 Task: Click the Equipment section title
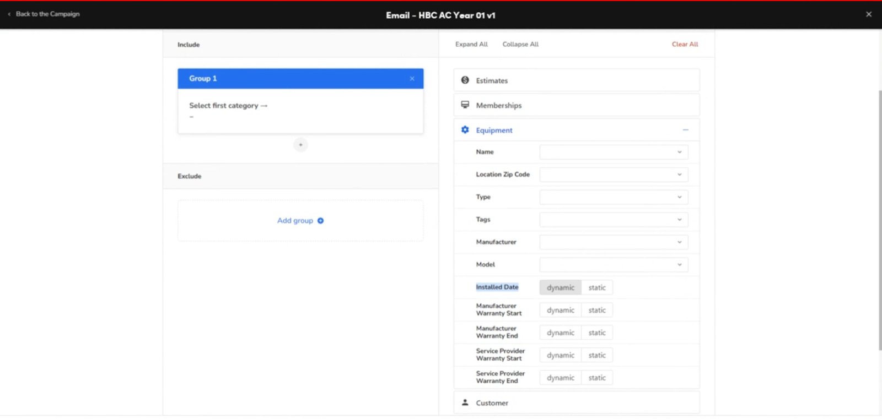494,130
